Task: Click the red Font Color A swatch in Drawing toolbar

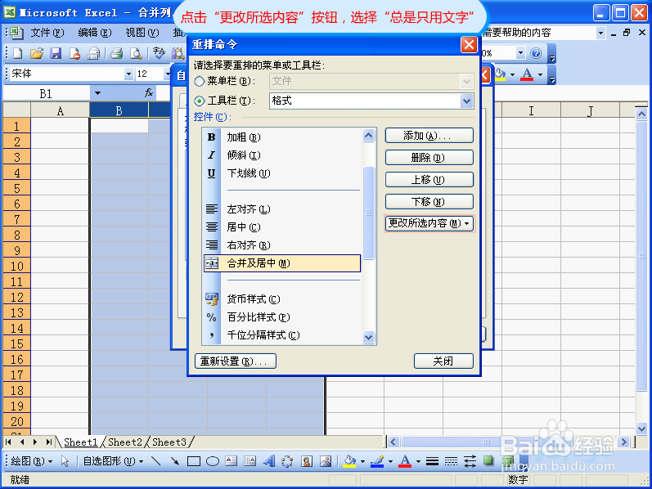Action: (405, 461)
